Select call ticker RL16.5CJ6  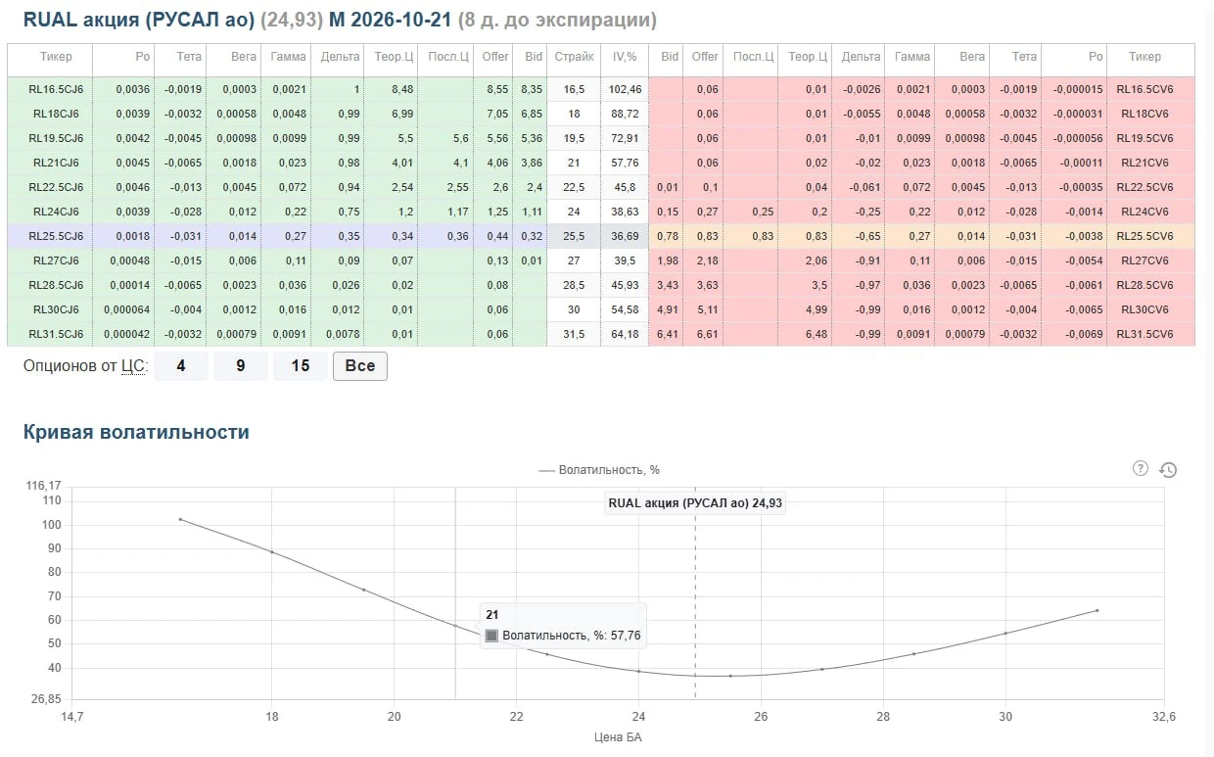pyautogui.click(x=57, y=89)
